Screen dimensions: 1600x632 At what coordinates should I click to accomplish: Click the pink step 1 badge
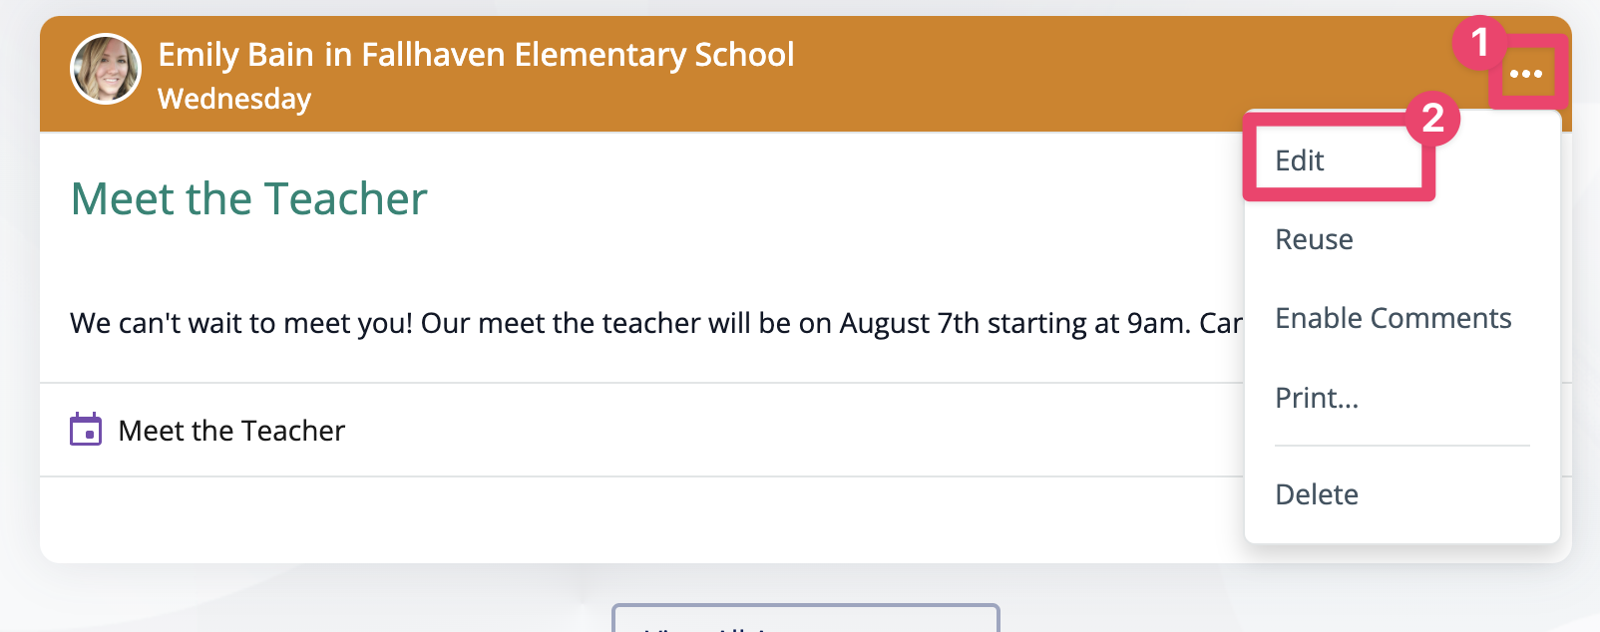click(1479, 42)
